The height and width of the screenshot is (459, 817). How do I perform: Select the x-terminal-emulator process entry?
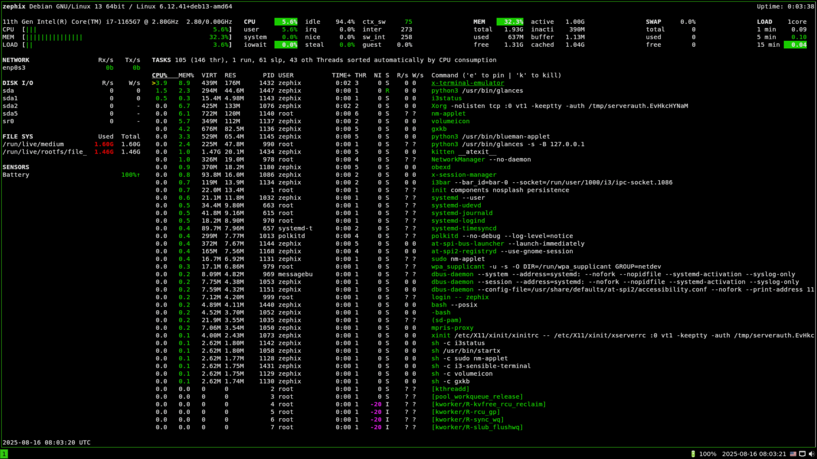pos(468,83)
